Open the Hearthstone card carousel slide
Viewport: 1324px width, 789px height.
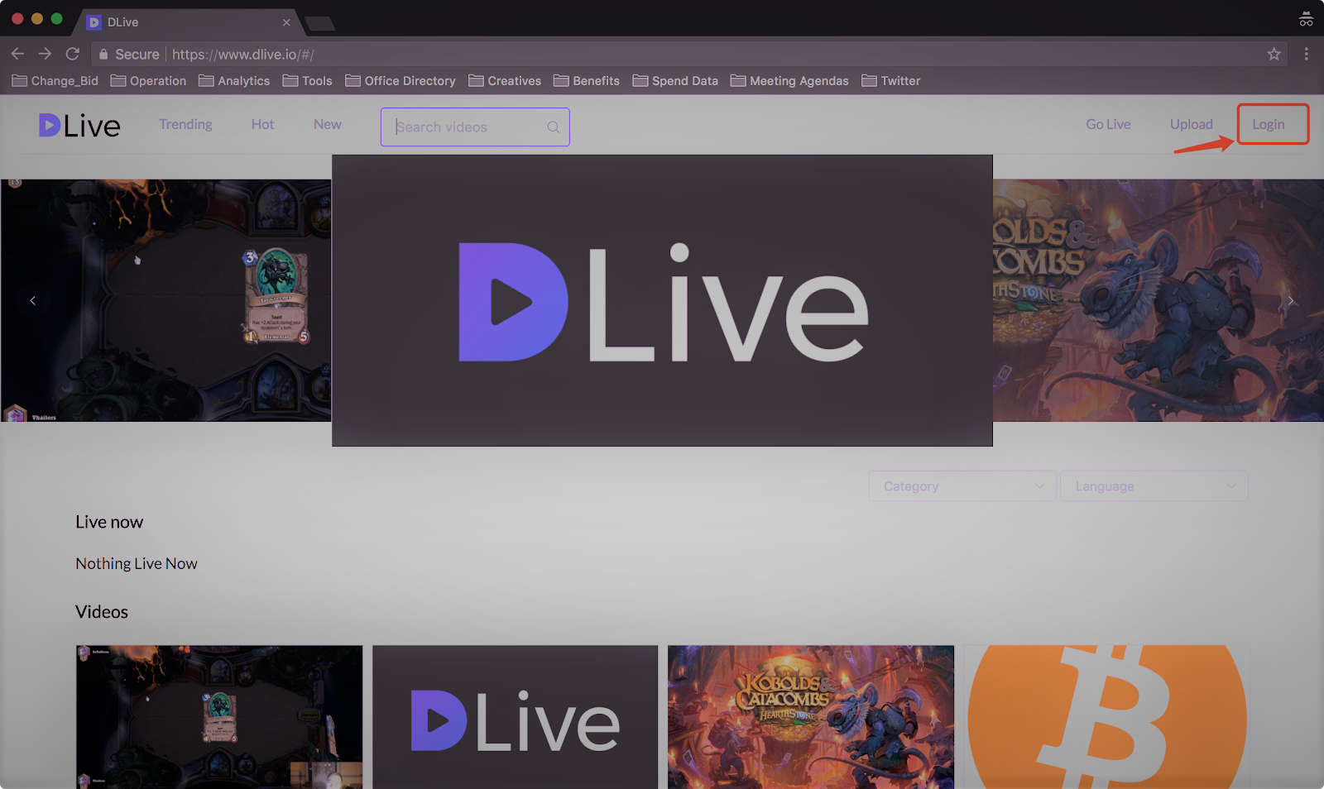[165, 300]
